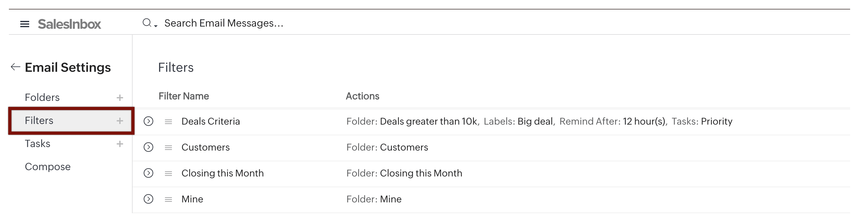Grab the drag handle for Deals Criteria
Screen dimensions: 859x222
[x=168, y=122]
